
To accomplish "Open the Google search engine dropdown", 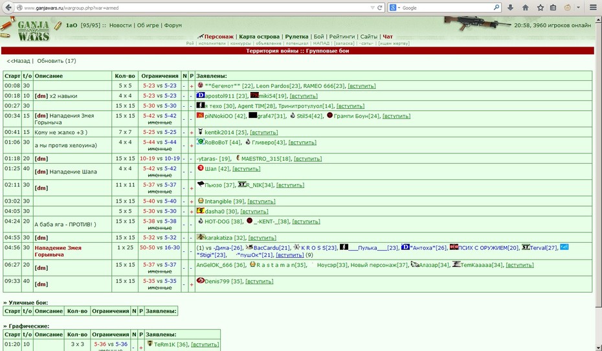I will coord(395,8).
